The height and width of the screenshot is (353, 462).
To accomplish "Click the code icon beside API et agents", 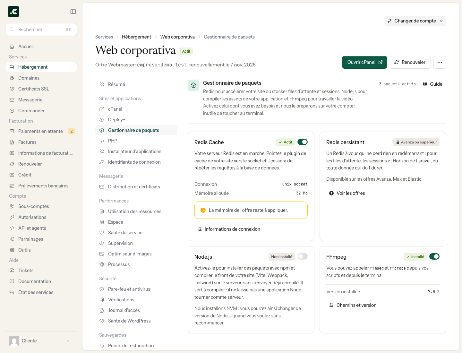I will pyautogui.click(x=12, y=228).
